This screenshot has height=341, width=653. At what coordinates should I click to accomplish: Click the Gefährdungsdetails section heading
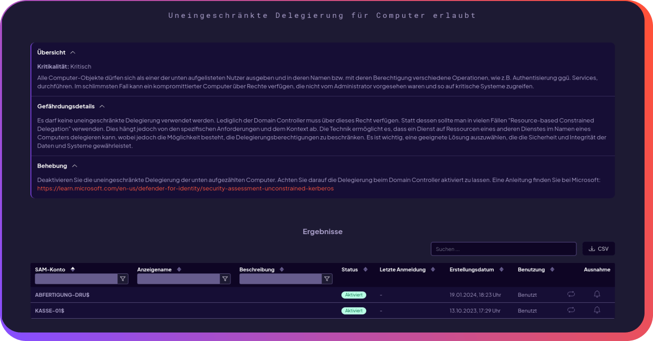66,106
